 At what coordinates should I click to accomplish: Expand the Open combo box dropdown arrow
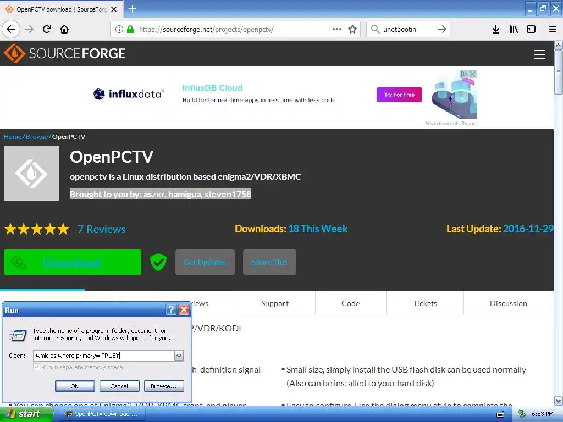179,356
